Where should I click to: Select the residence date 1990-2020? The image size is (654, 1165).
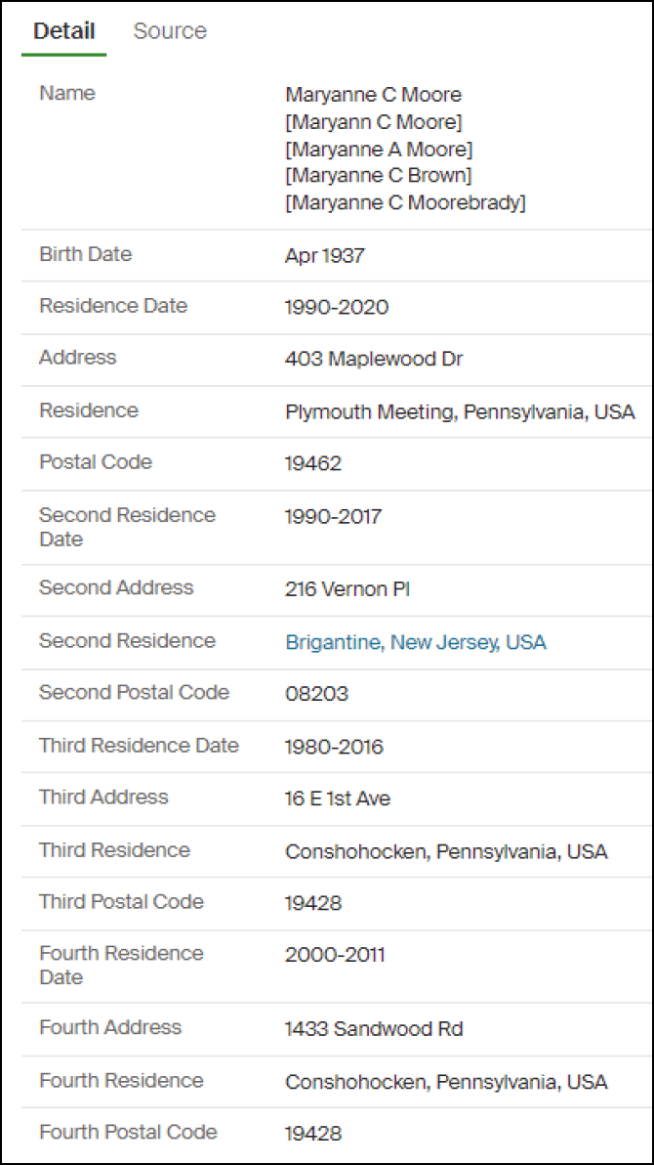tap(336, 308)
